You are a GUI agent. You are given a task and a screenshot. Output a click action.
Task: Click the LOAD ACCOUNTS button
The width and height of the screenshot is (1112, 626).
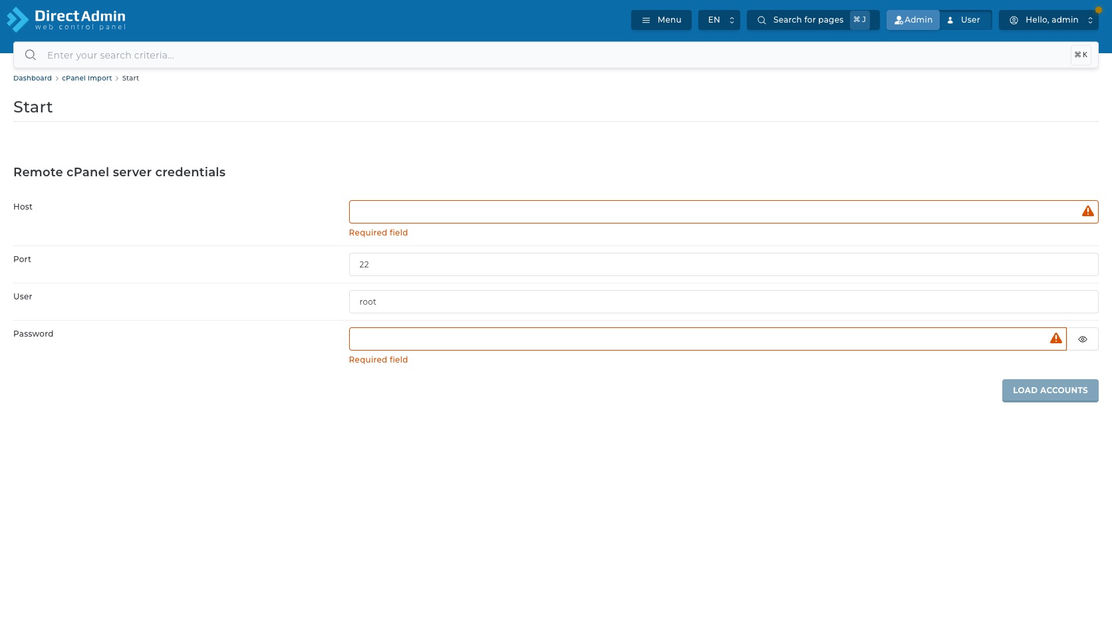tap(1050, 391)
